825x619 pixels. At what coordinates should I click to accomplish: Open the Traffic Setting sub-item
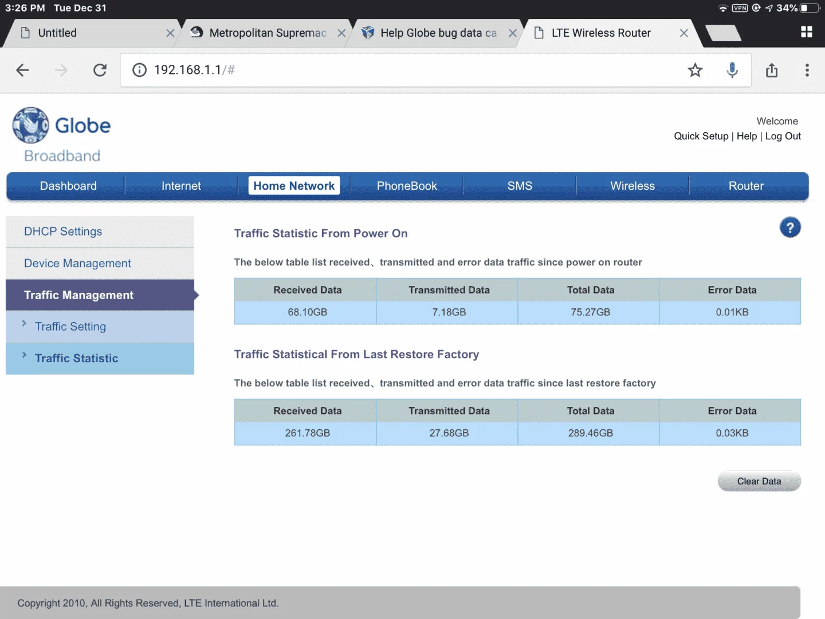tap(100, 327)
